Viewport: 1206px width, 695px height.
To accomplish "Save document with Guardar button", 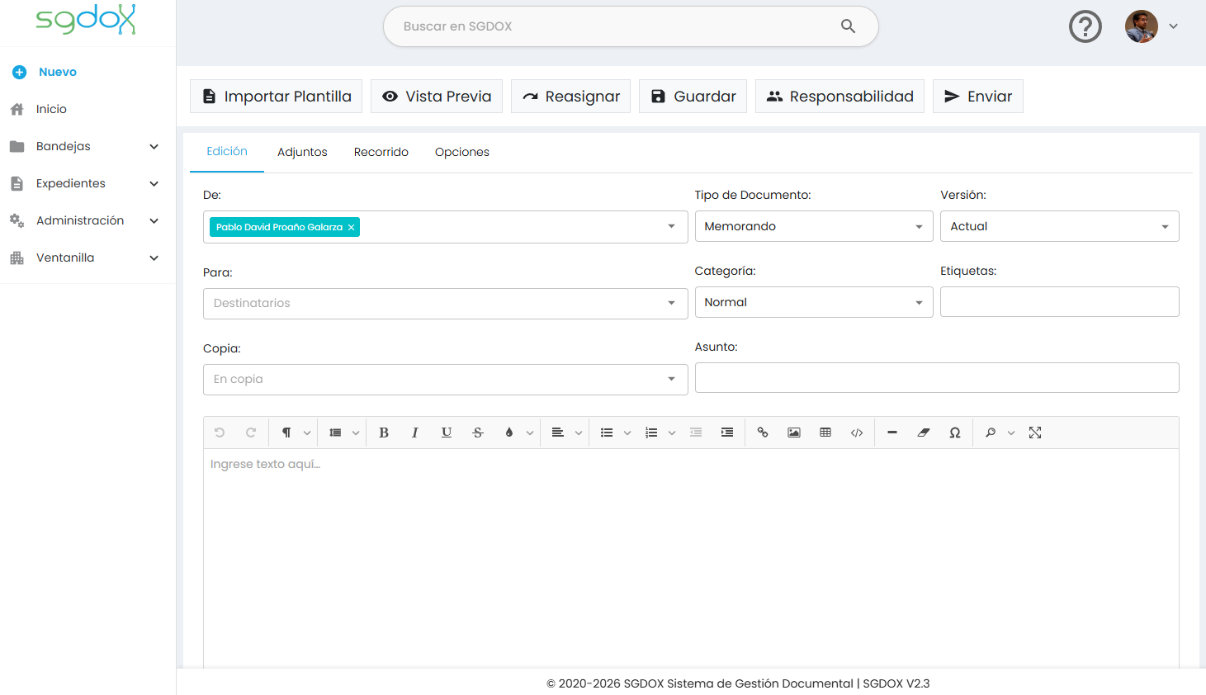I will [x=693, y=97].
